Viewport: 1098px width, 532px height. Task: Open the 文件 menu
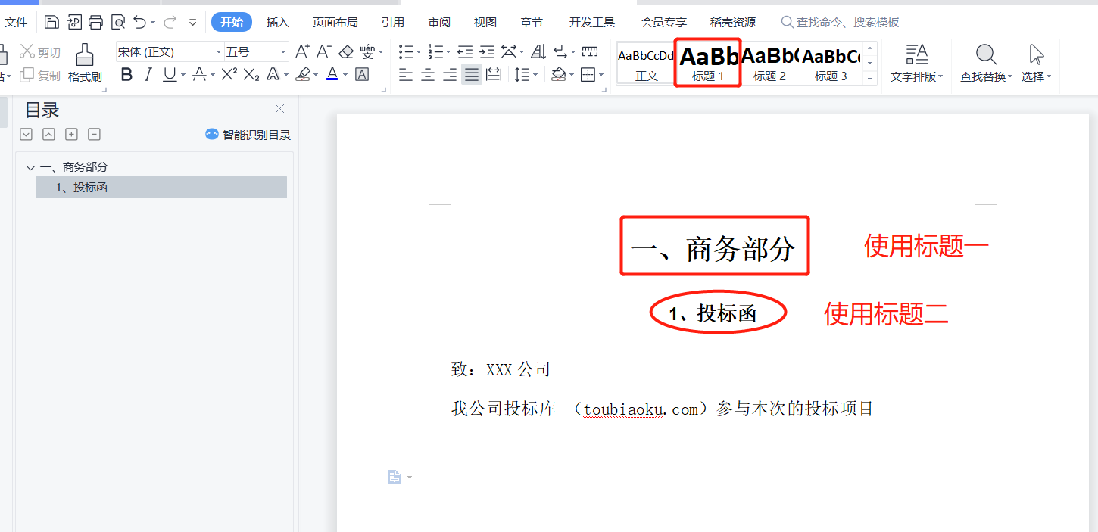tap(16, 22)
